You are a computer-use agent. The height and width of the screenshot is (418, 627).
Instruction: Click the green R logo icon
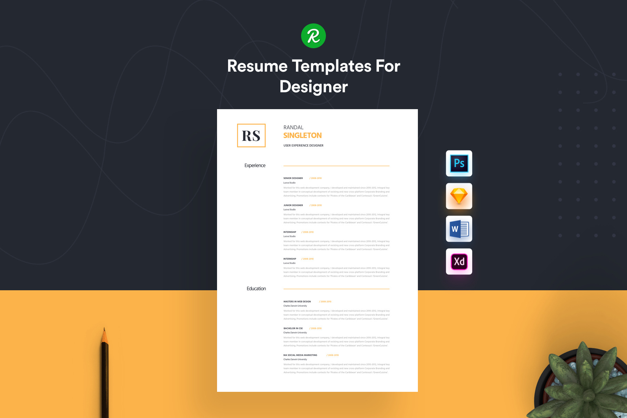point(313,36)
